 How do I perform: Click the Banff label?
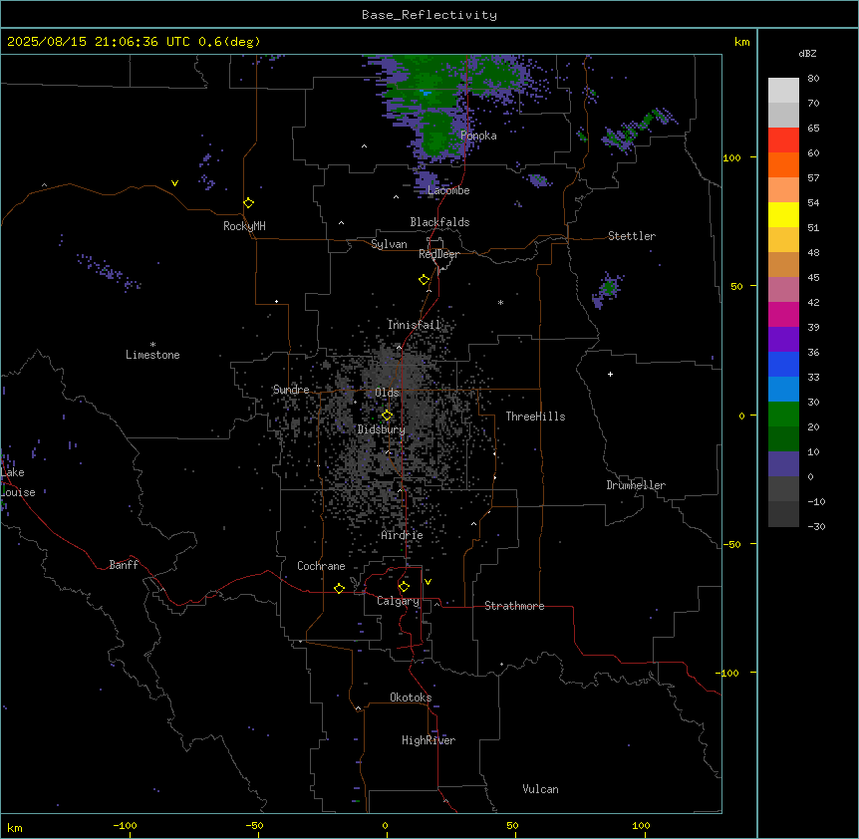click(124, 565)
